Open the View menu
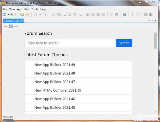This screenshot has width=160, height=122. [x=12, y=9]
